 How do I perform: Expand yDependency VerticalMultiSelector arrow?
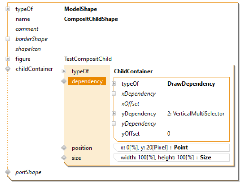pyautogui.click(x=114, y=114)
